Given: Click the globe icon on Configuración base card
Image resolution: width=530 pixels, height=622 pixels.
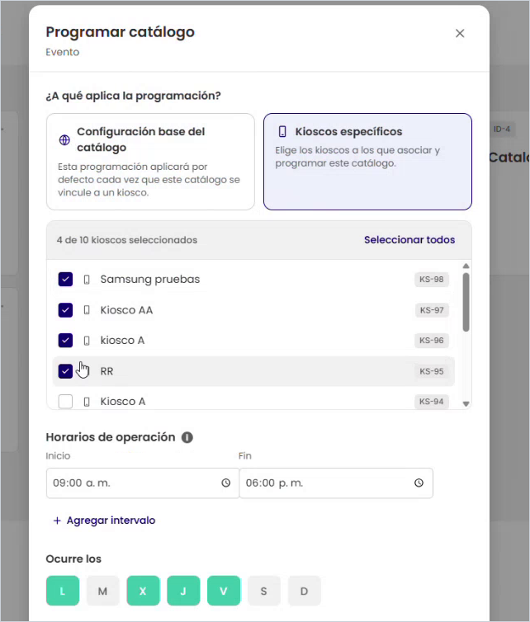Looking at the screenshot, I should (64, 139).
